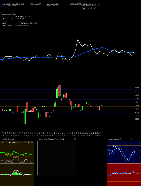The height and width of the screenshot is (186, 141).
Task: Click the 'MACD: 73.96, 74.66, -0.7 C' line
Action: [x=13, y=19]
